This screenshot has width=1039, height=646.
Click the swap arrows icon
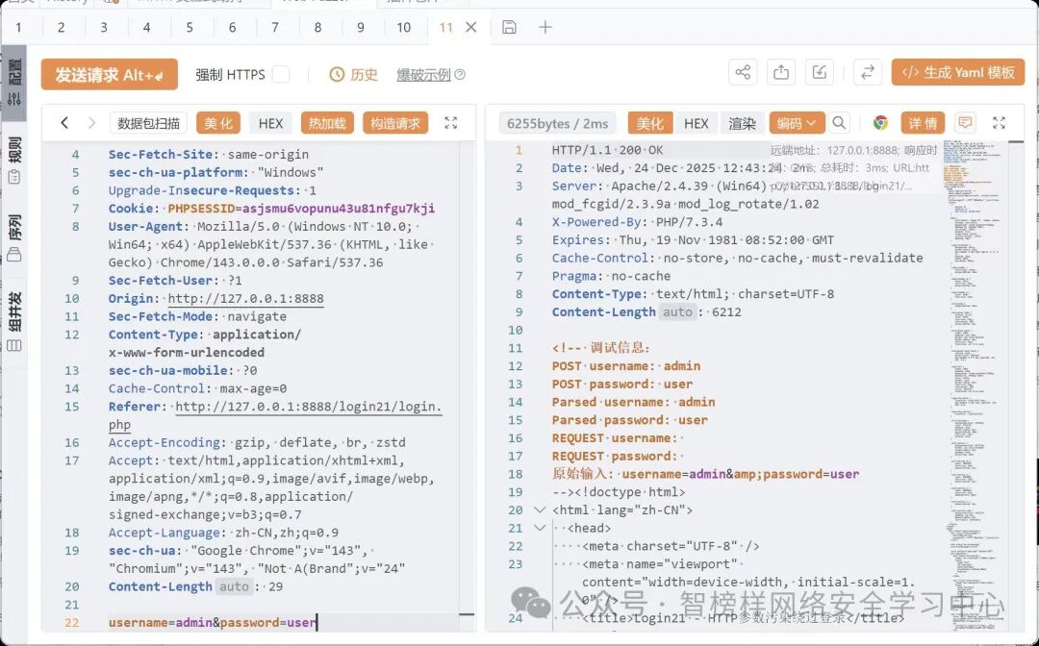(x=868, y=72)
